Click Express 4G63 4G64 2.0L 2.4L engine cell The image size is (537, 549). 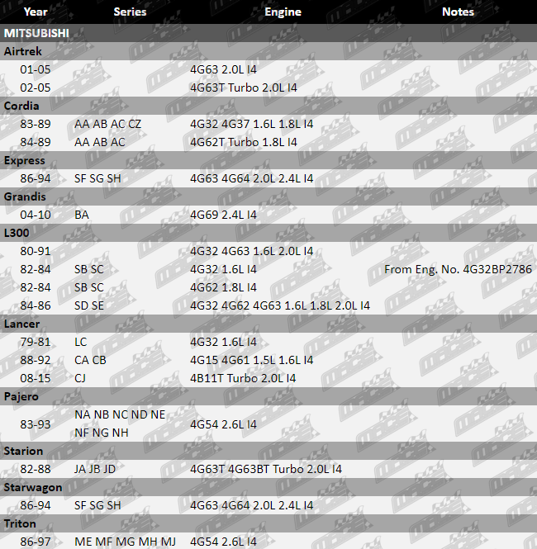[251, 179]
